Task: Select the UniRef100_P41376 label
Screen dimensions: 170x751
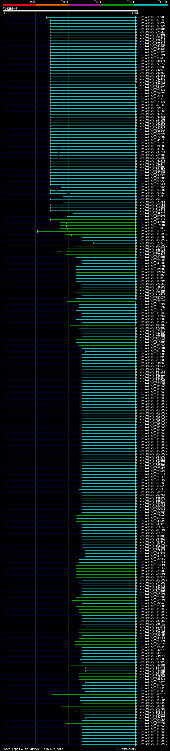Action: pos(152,161)
